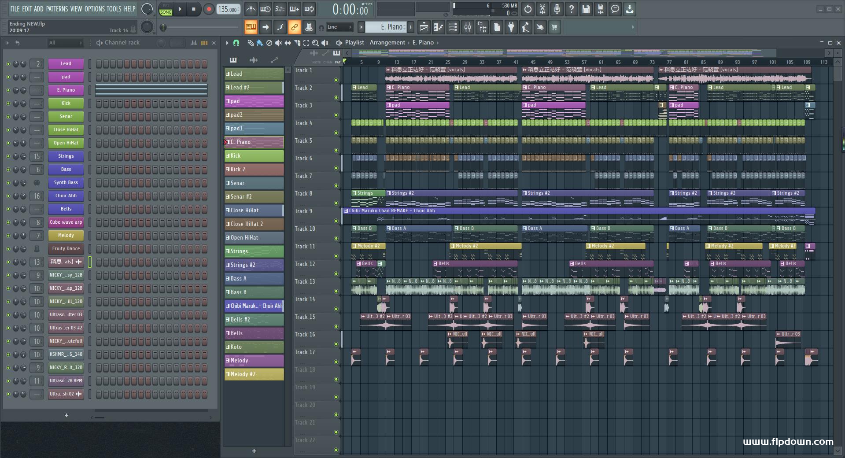845x458 pixels.
Task: Switch the PAT/SONG mode toggle
Action: pos(166,9)
